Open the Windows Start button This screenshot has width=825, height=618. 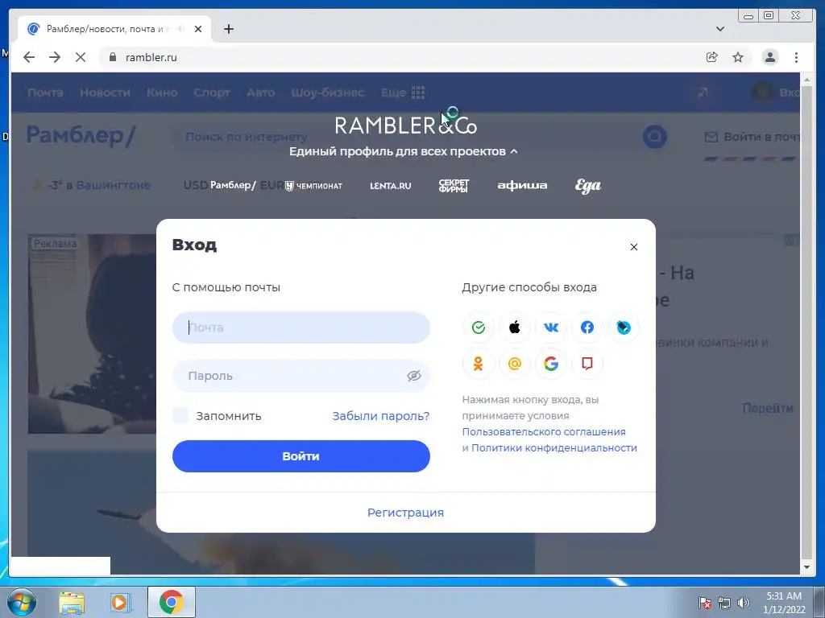(22, 602)
